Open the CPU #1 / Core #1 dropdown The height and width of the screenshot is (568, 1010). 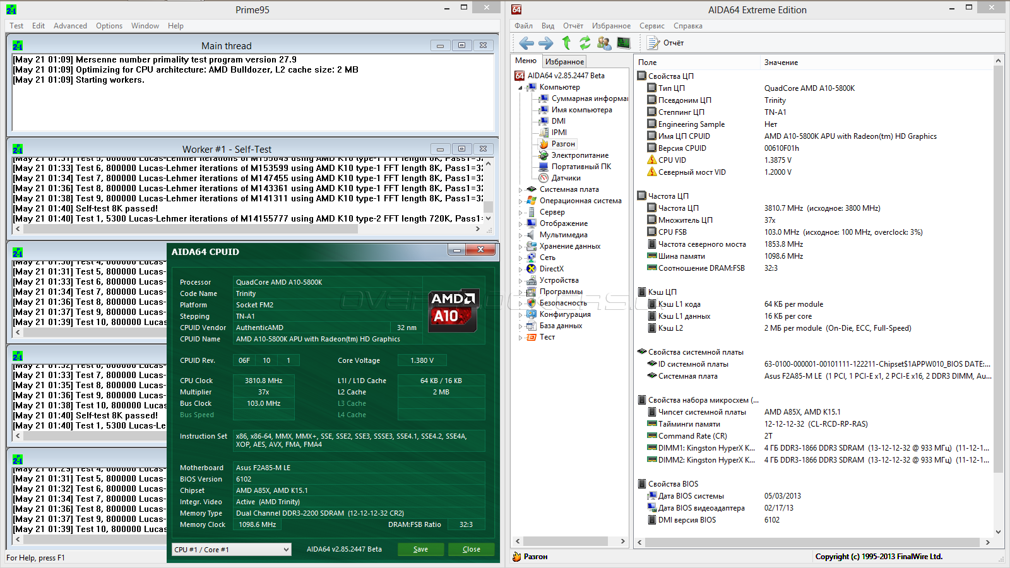[232, 550]
